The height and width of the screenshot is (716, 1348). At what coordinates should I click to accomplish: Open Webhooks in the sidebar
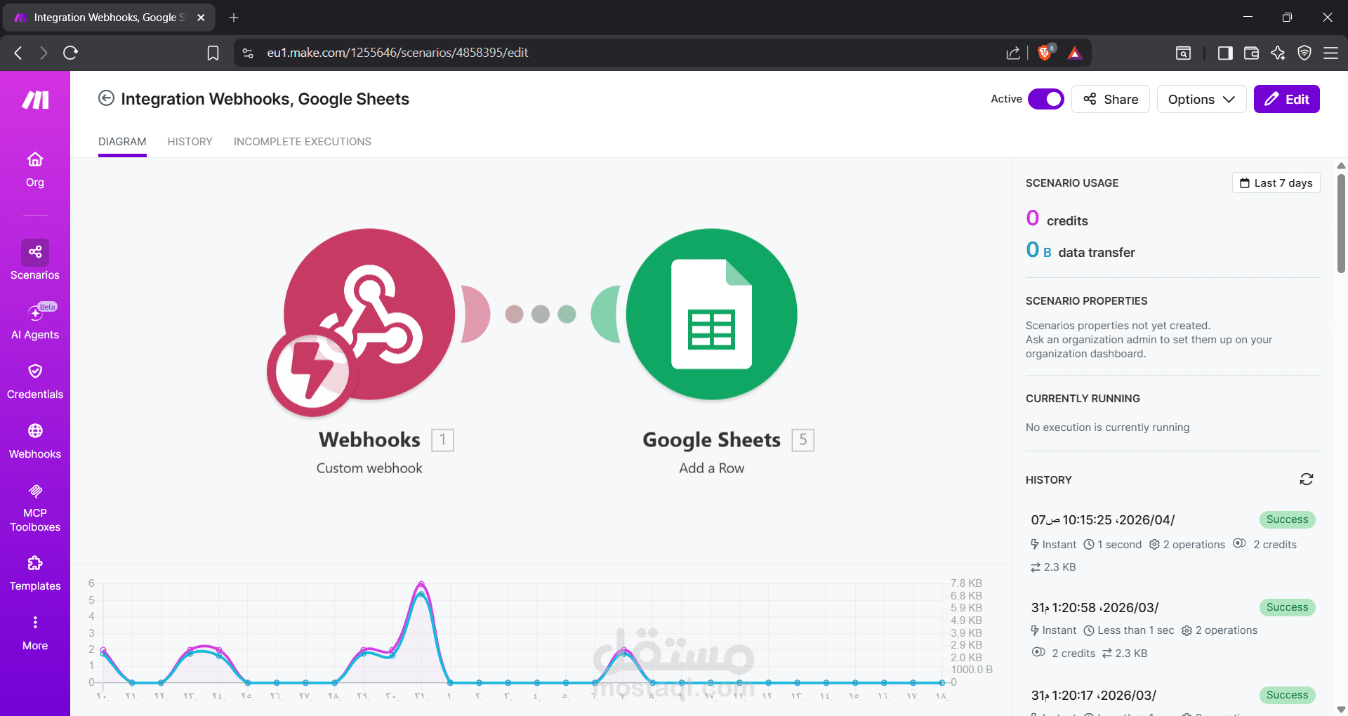pos(35,442)
